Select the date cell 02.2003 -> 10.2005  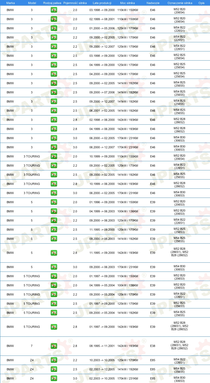coord(102,378)
